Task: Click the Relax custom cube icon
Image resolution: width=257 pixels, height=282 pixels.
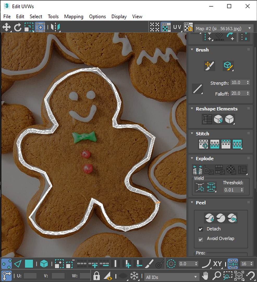Action: pos(230,119)
